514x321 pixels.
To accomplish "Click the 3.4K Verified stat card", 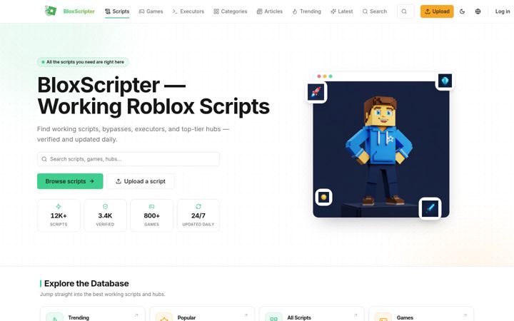I will [x=105, y=215].
